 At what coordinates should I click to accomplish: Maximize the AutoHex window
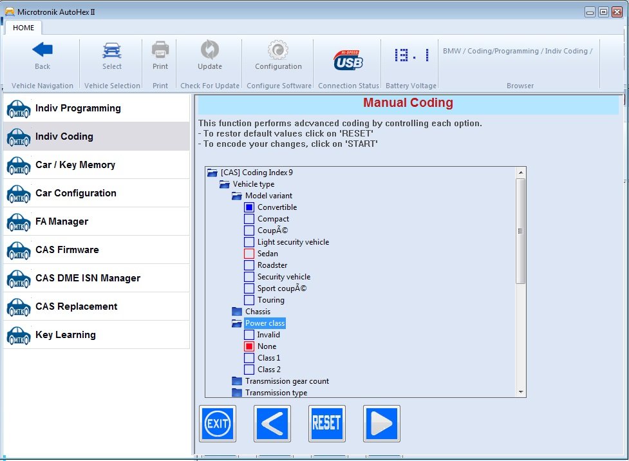pyautogui.click(x=603, y=12)
